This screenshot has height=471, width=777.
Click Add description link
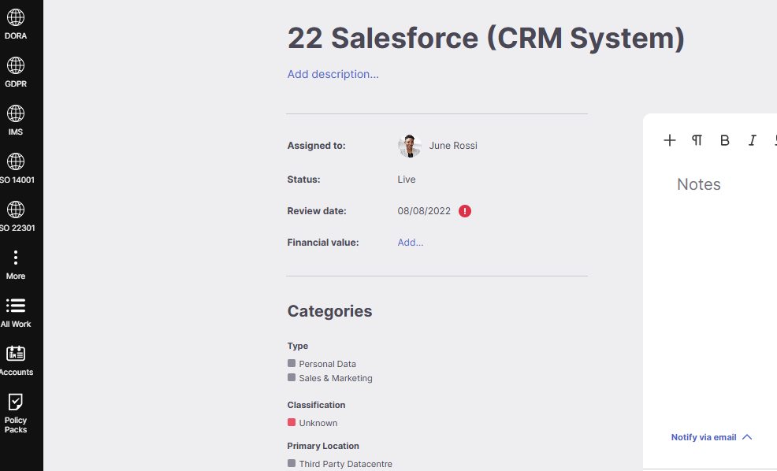[333, 74]
